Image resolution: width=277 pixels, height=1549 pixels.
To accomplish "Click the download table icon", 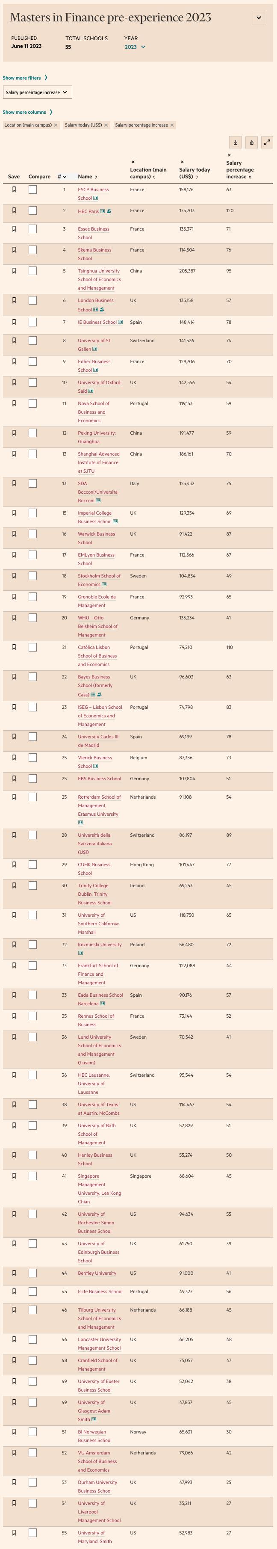I will [236, 142].
